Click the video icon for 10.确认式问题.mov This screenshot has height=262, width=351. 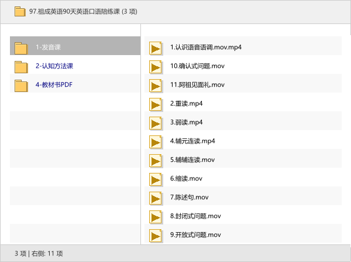click(155, 67)
